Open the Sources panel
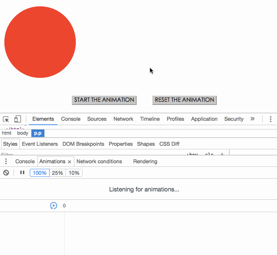This screenshot has width=277, height=255. pos(97,119)
